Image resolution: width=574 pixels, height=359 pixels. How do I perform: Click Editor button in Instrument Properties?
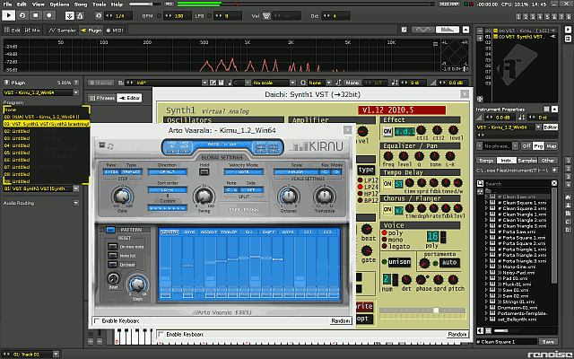pos(550,127)
